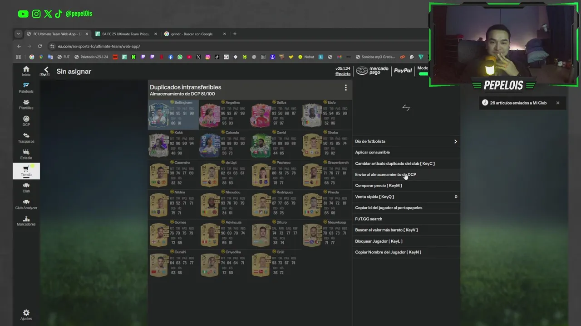Choose Venta rápida option
Viewport: 581px width, 326px height.
pyautogui.click(x=406, y=197)
